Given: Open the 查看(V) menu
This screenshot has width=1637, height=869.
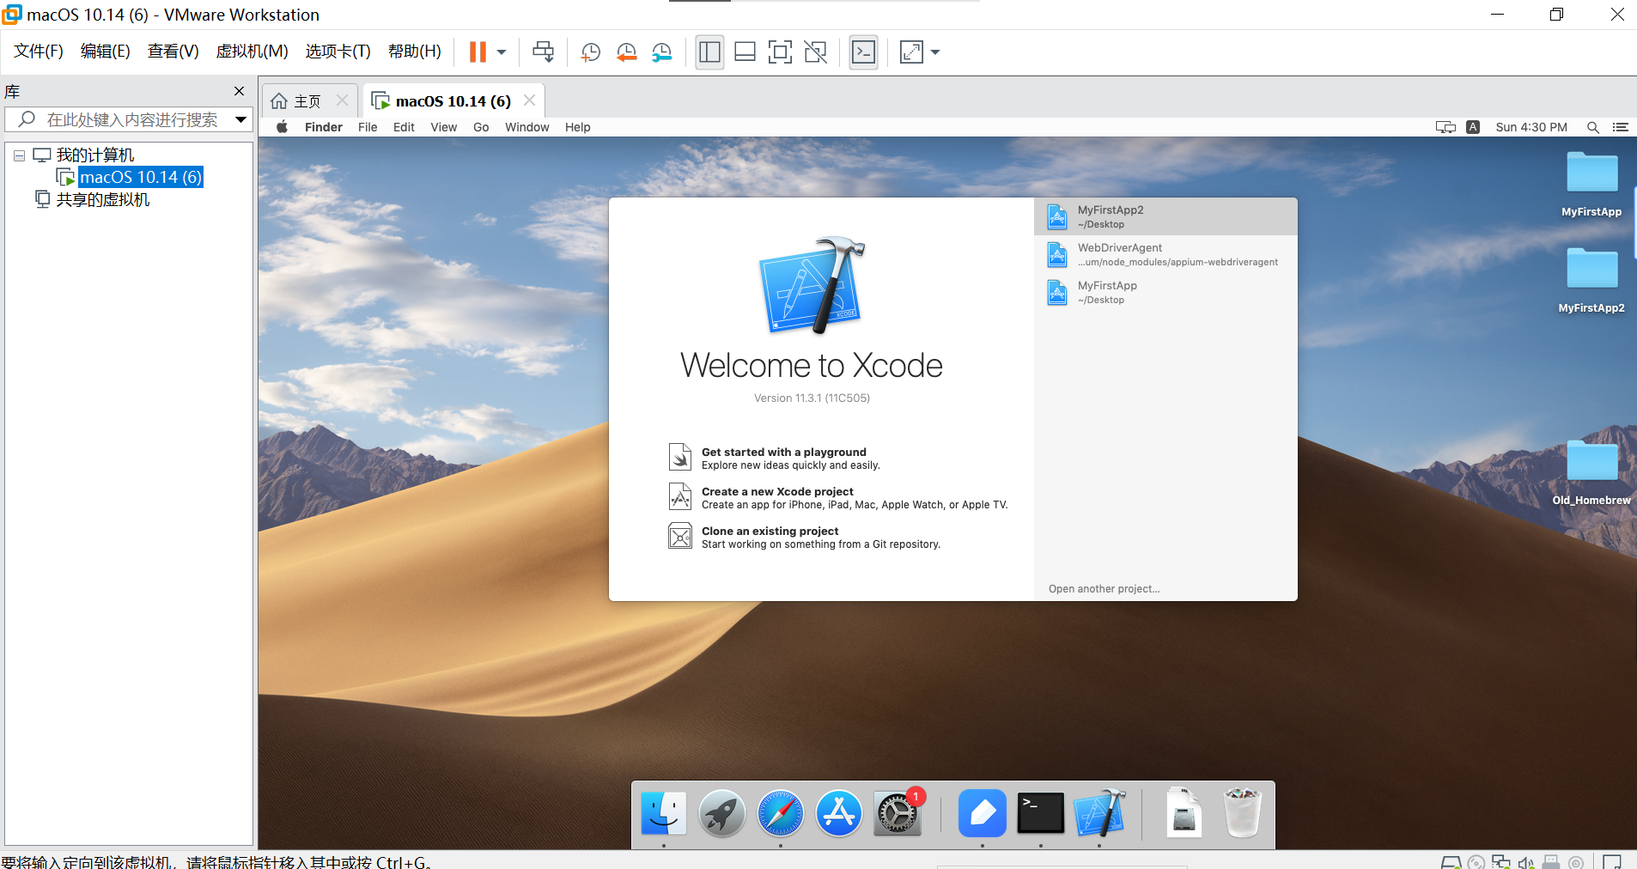Looking at the screenshot, I should tap(173, 52).
